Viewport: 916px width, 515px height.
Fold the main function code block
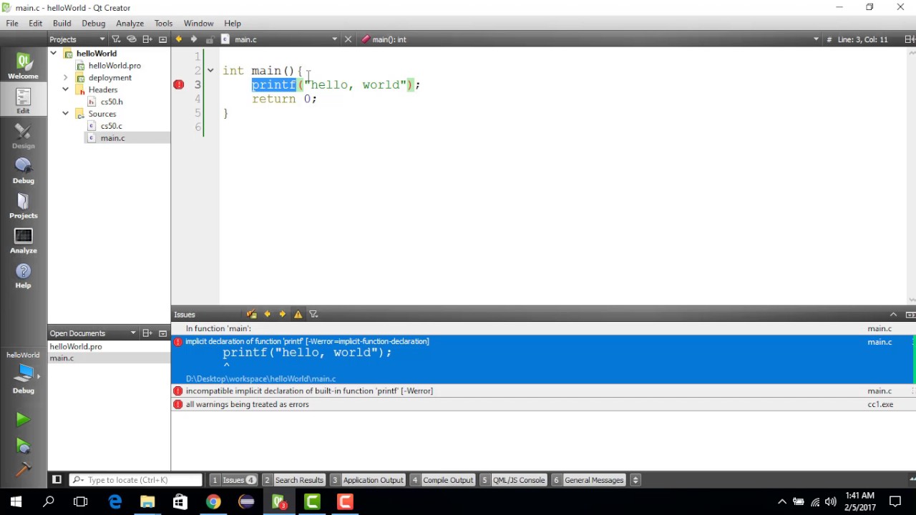[210, 70]
